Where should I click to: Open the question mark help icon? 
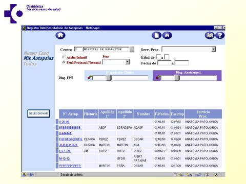tap(220, 35)
